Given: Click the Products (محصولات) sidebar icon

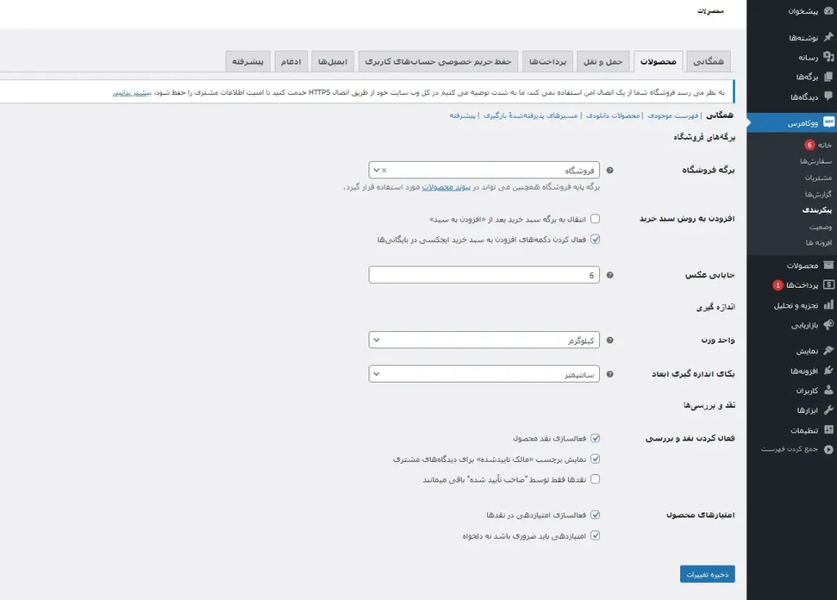Looking at the screenshot, I should pyautogui.click(x=828, y=266).
